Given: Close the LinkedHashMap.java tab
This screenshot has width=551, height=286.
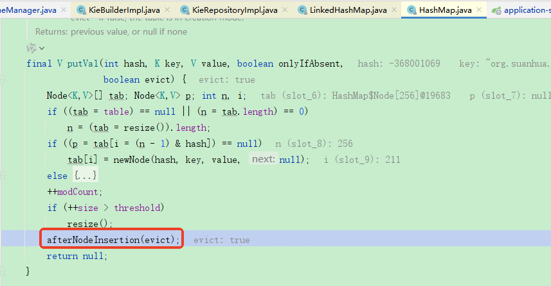Looking at the screenshot, I should (394, 10).
